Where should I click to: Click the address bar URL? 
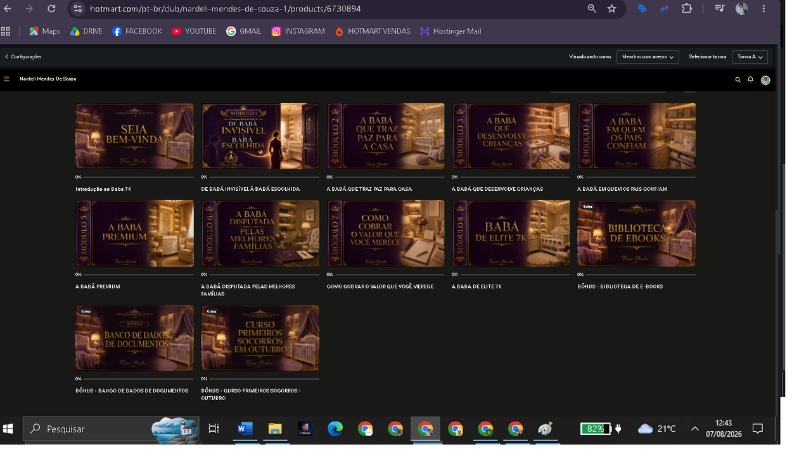pos(226,9)
